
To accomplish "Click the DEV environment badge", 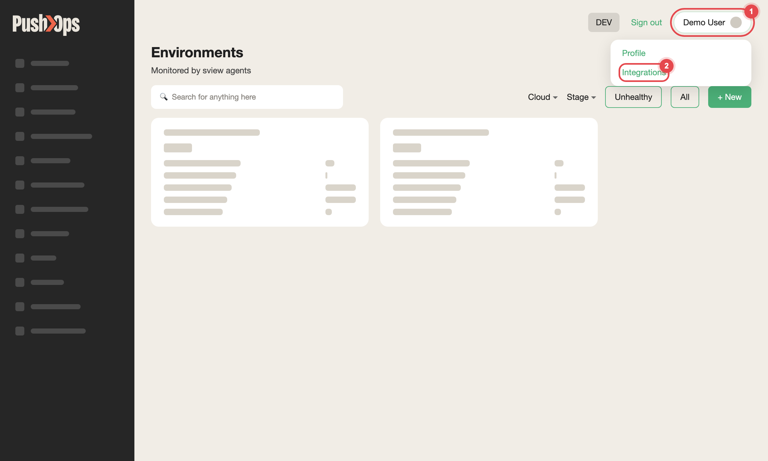I will tap(604, 22).
